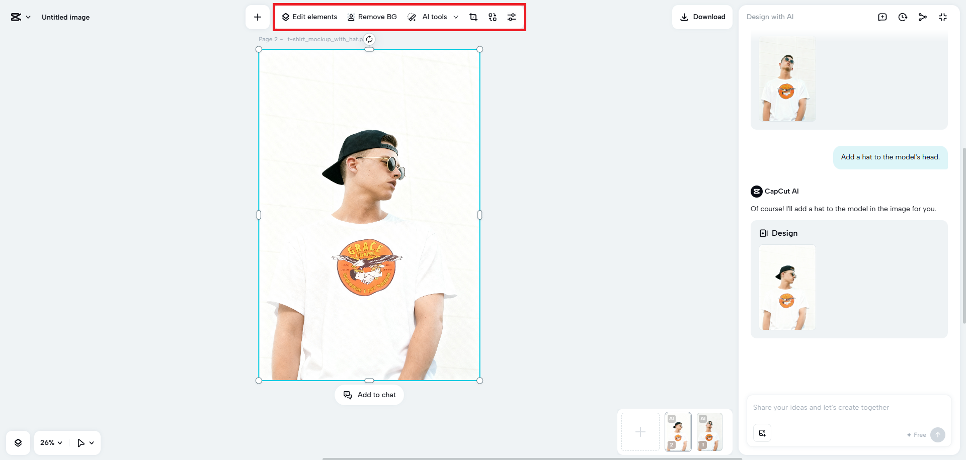The width and height of the screenshot is (966, 460).
Task: Select Remove BG in the toolbar
Action: click(x=372, y=17)
